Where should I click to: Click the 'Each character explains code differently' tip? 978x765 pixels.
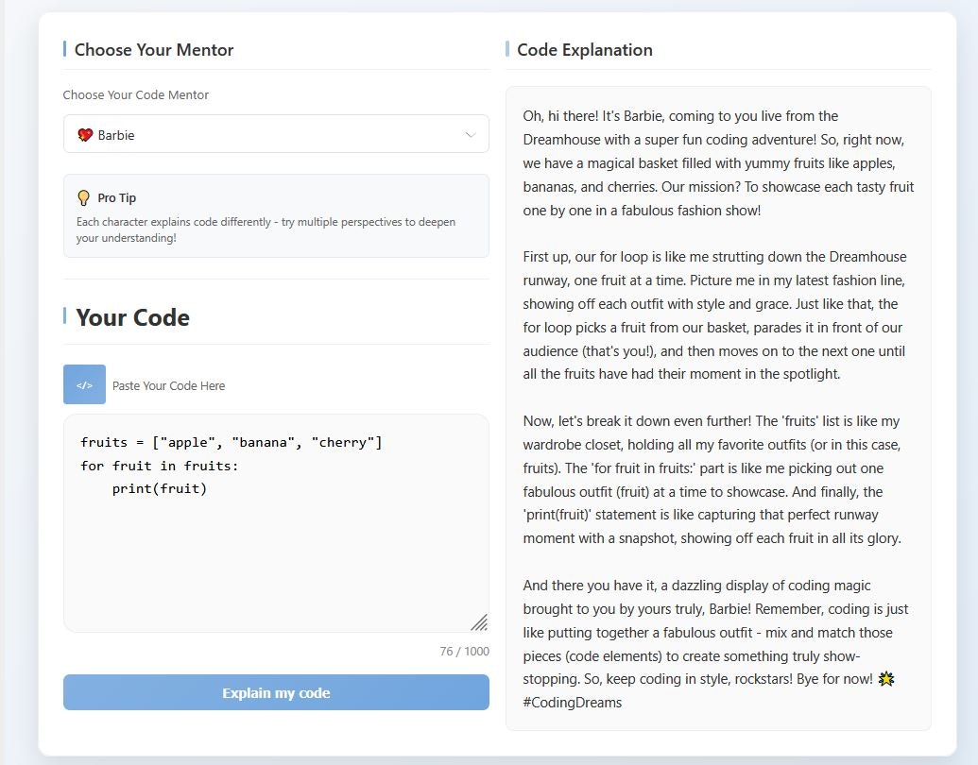266,229
